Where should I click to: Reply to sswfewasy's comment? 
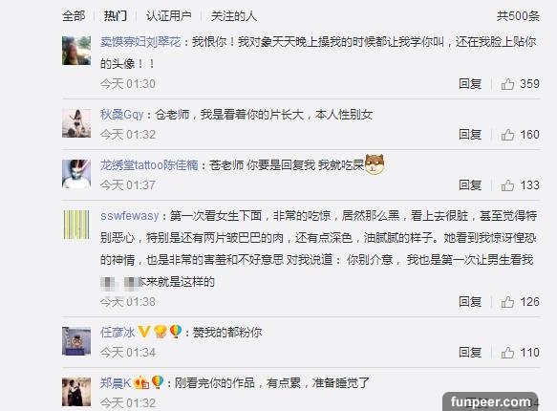[470, 302]
